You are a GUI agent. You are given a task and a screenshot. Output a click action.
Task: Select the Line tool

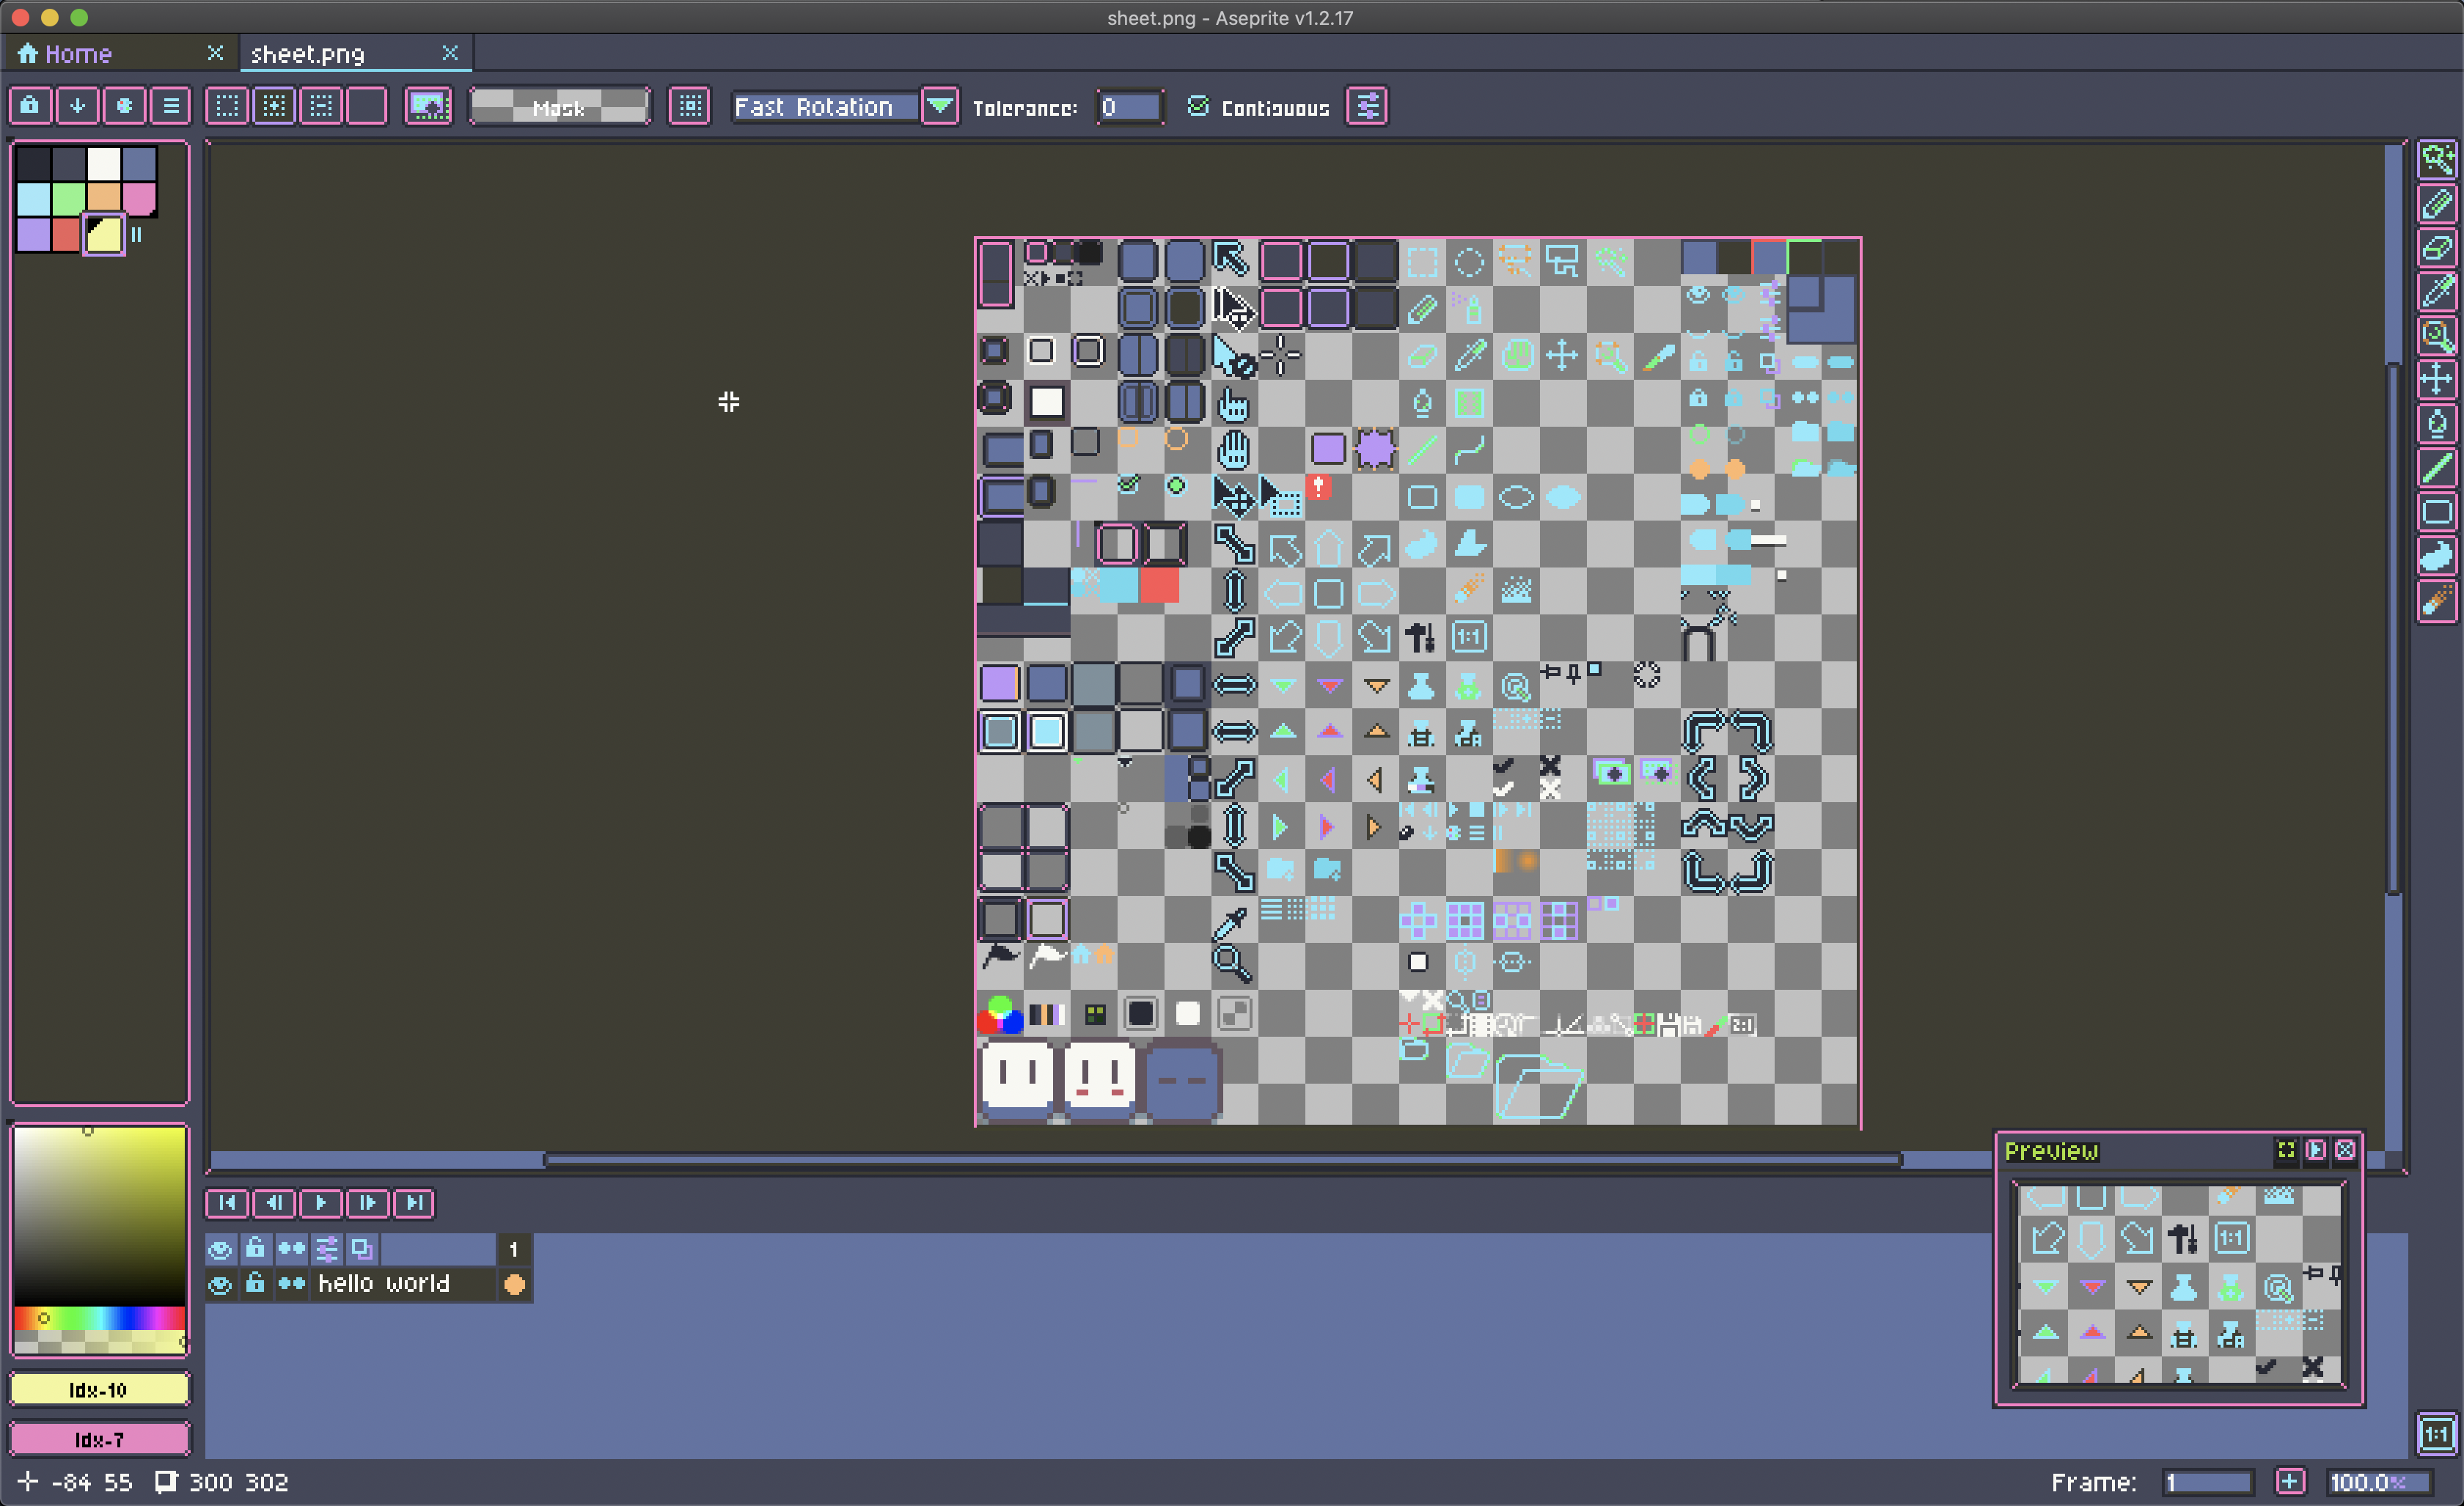[2437, 468]
